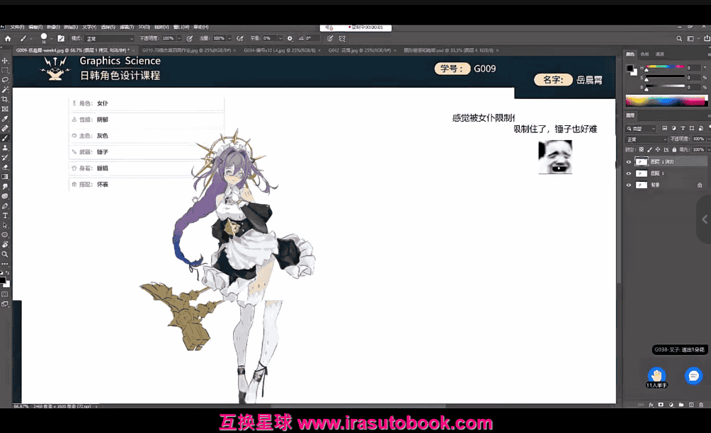Image resolution: width=711 pixels, height=433 pixels.
Task: Toggle visibility of the 图层 1 layer
Action: [x=628, y=173]
